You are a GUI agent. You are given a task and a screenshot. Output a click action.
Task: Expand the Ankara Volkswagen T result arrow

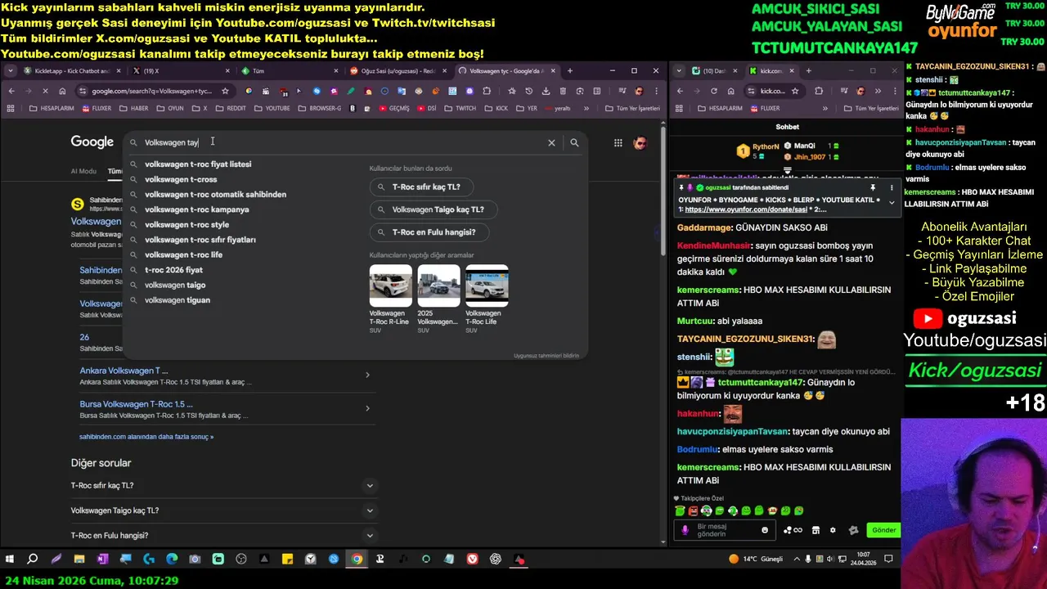pyautogui.click(x=367, y=375)
